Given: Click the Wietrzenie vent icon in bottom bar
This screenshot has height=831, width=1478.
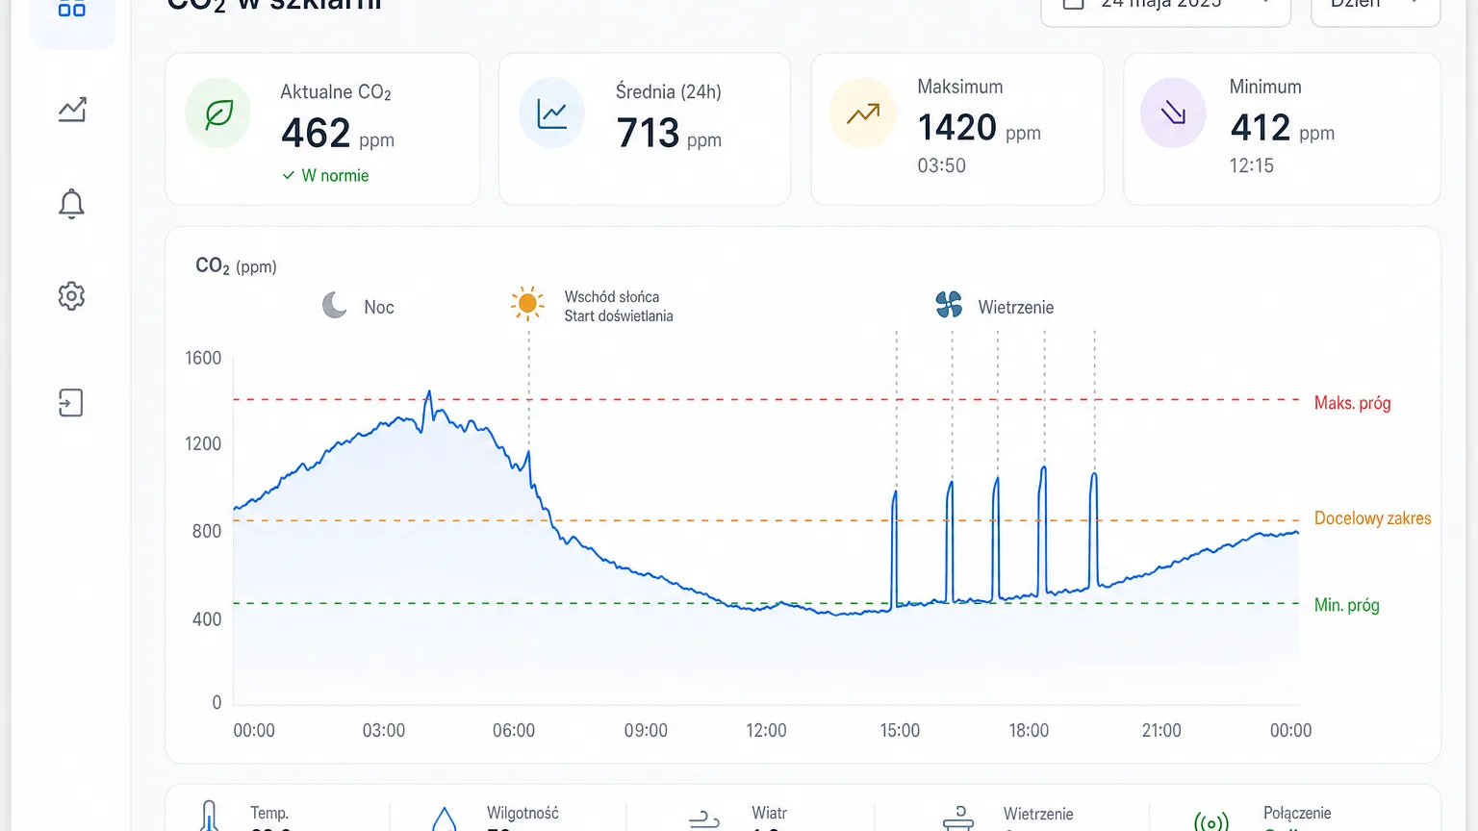Looking at the screenshot, I should (x=958, y=818).
